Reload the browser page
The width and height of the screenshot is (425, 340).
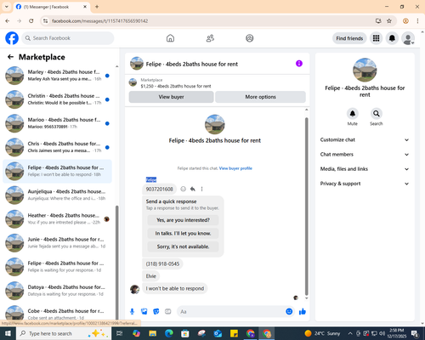[x=31, y=21]
